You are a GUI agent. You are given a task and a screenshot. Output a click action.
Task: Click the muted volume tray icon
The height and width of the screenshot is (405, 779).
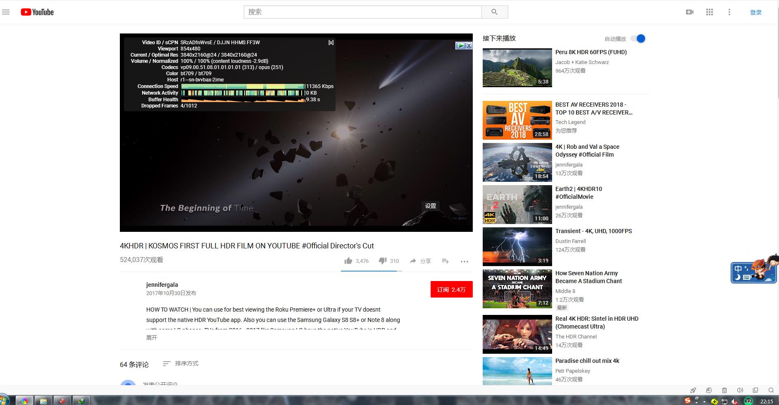point(734,401)
